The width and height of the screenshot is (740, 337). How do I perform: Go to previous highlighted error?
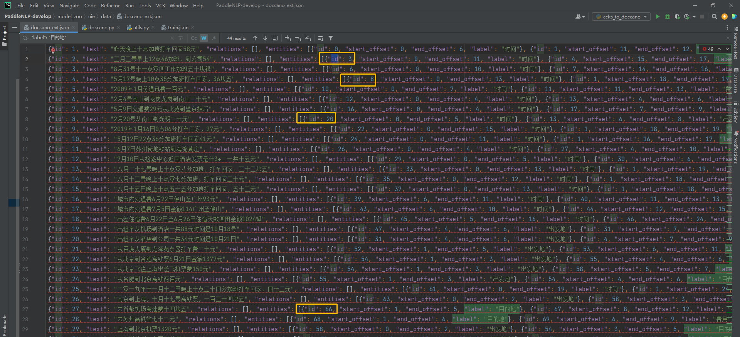(720, 49)
